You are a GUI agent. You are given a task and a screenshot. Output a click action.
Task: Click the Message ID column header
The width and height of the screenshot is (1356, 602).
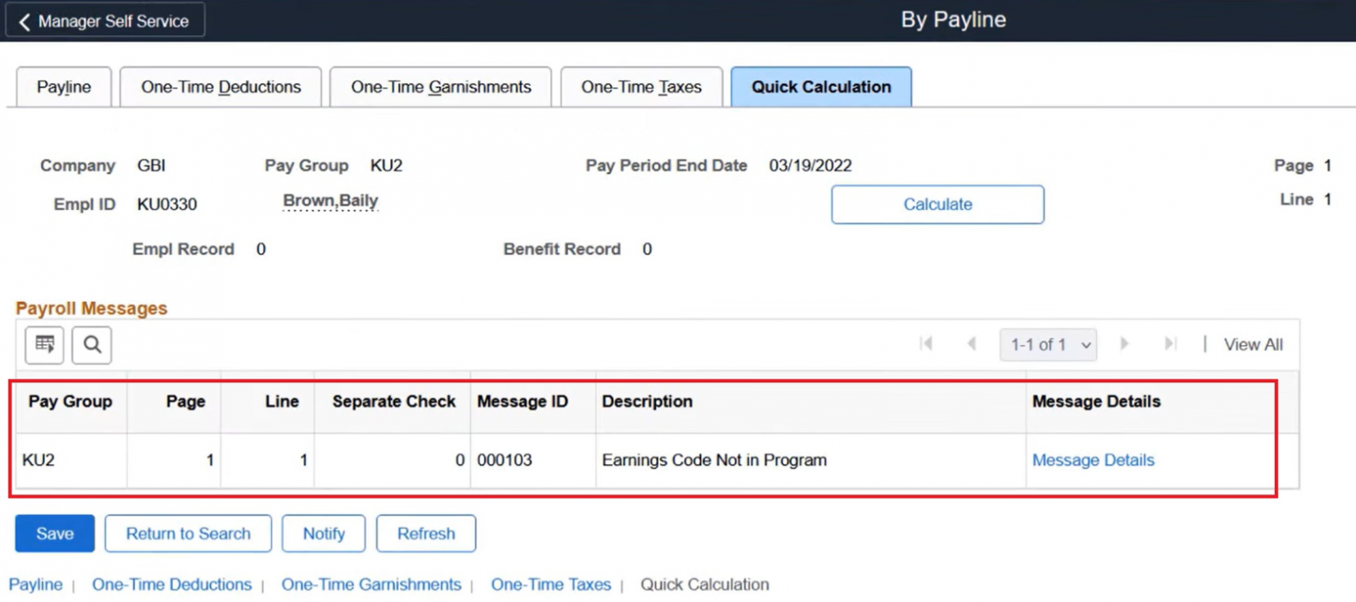[x=523, y=401]
